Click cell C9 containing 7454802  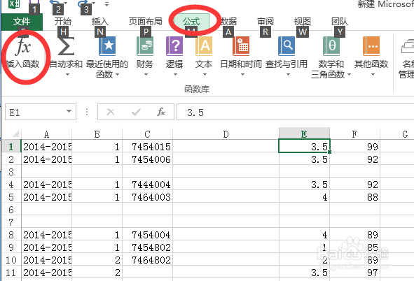[x=147, y=247]
